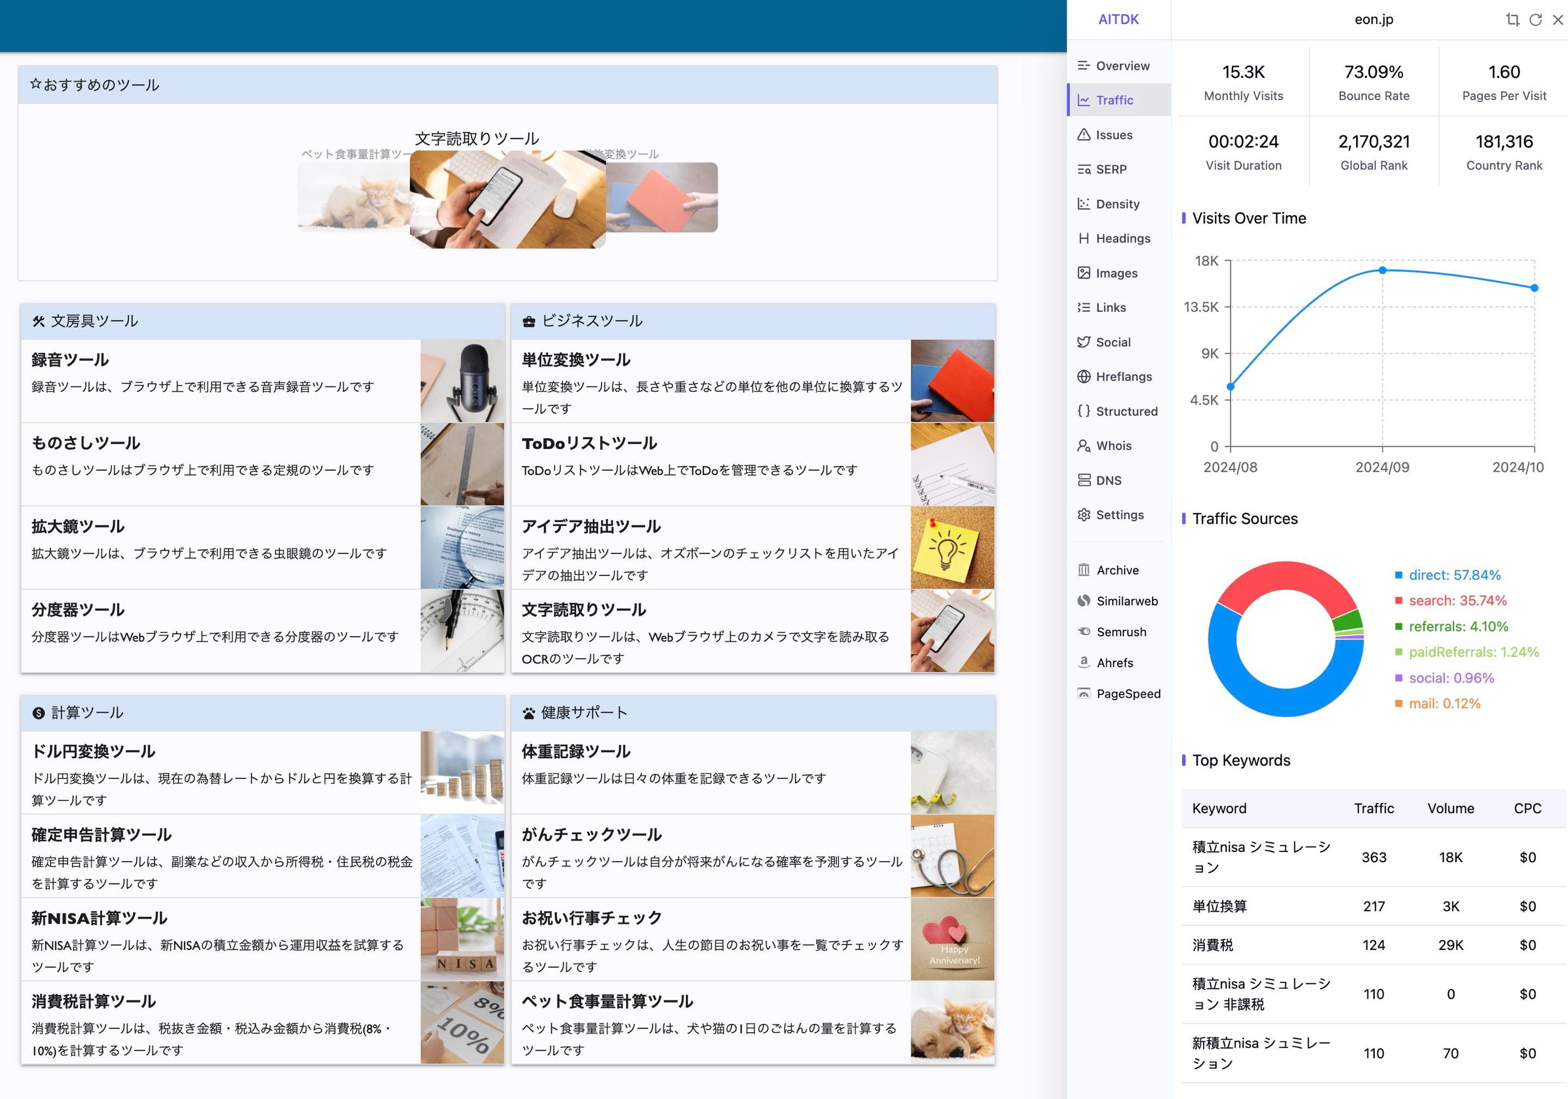This screenshot has width=1568, height=1099.
Task: Click the Ahrefs logo icon
Action: tap(1084, 662)
